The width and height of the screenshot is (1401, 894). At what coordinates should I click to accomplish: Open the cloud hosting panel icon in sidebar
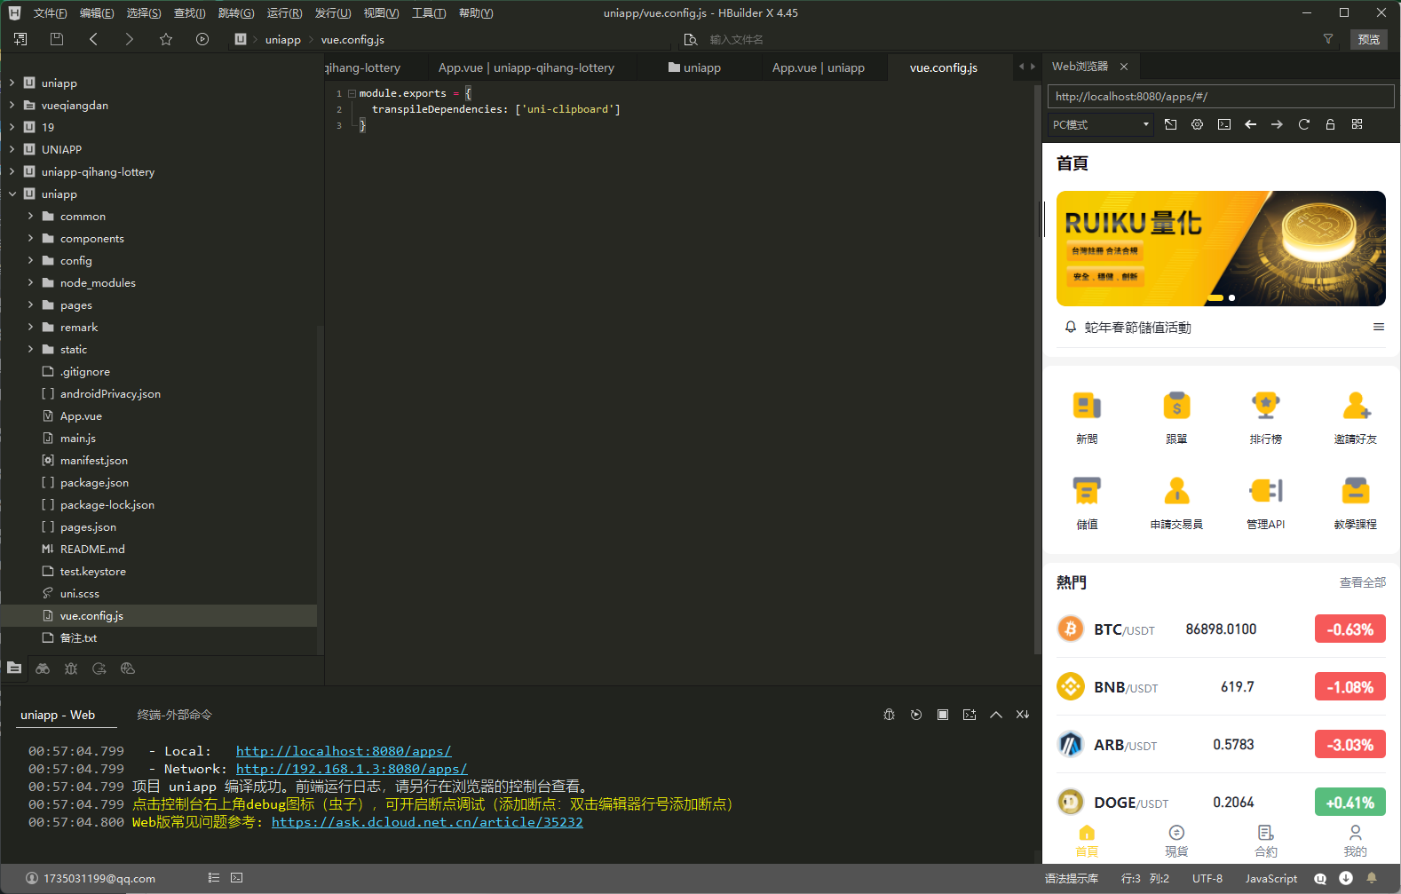click(x=128, y=669)
